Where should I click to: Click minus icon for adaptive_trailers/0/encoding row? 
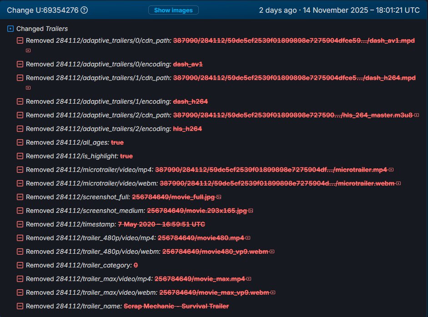click(20, 64)
